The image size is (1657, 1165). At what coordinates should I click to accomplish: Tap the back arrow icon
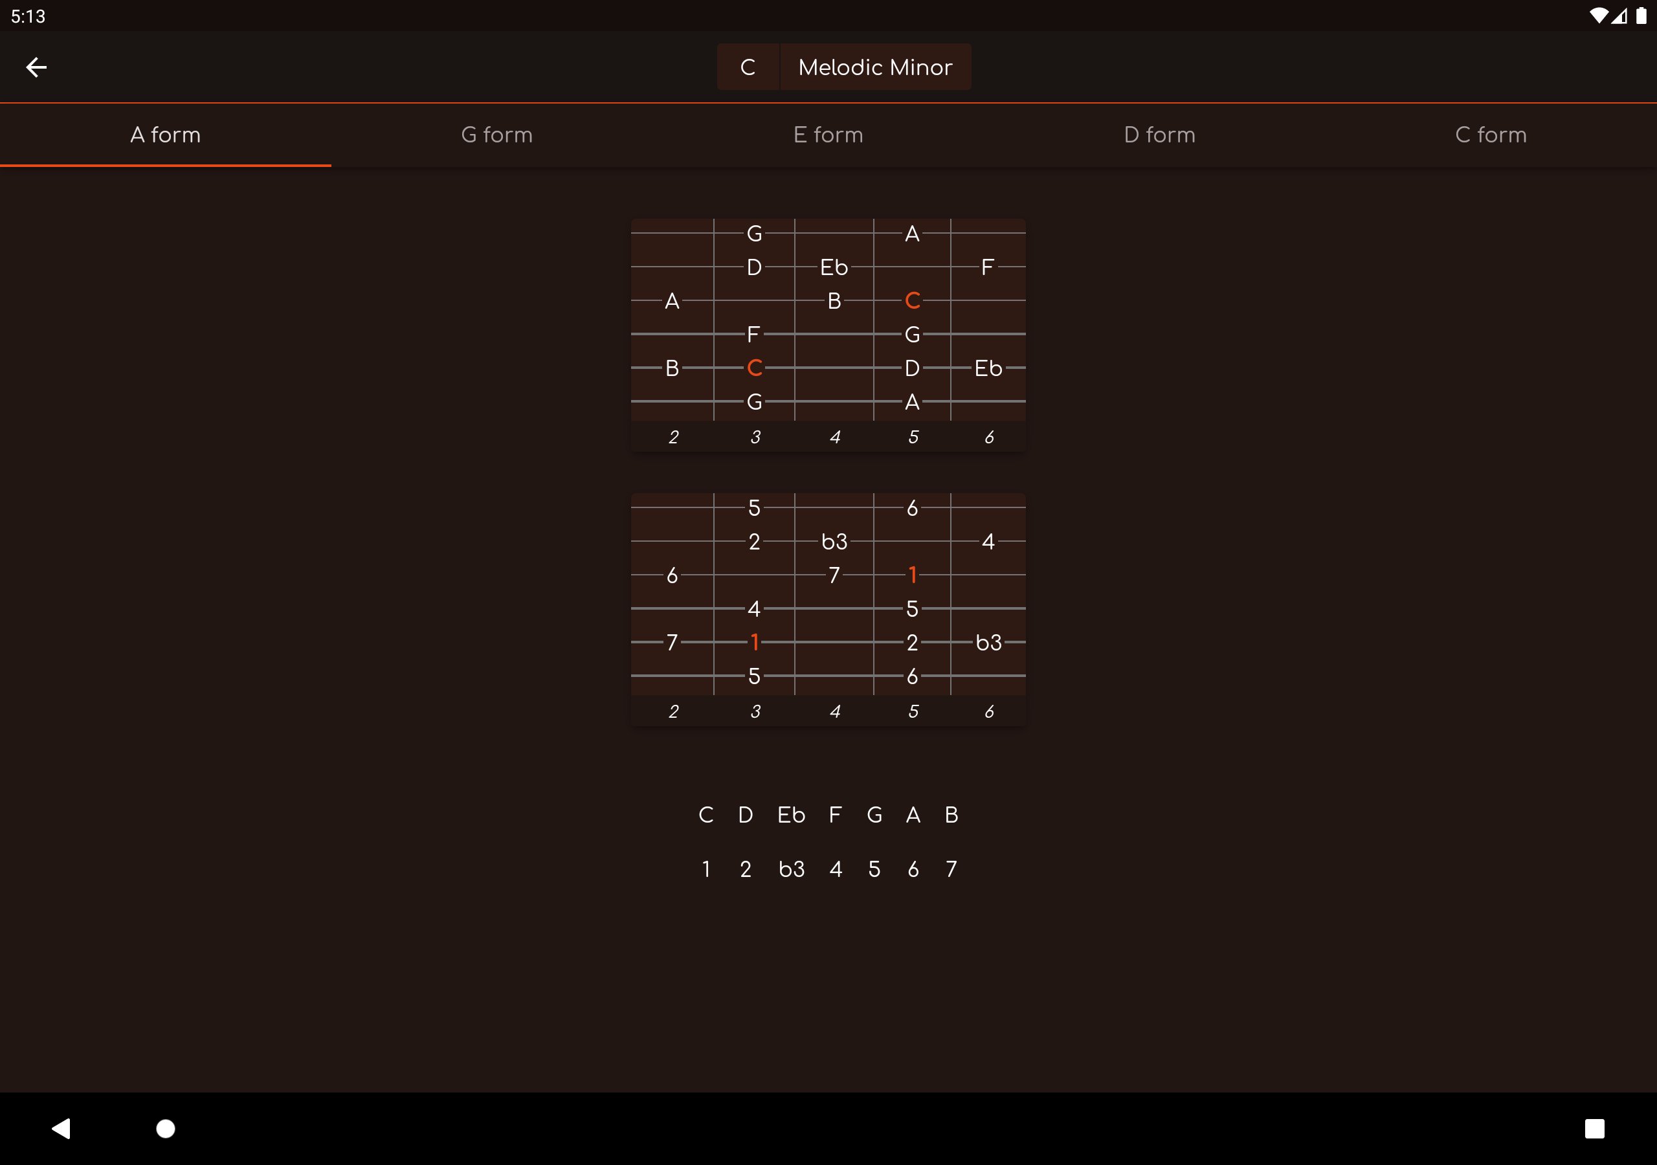36,67
